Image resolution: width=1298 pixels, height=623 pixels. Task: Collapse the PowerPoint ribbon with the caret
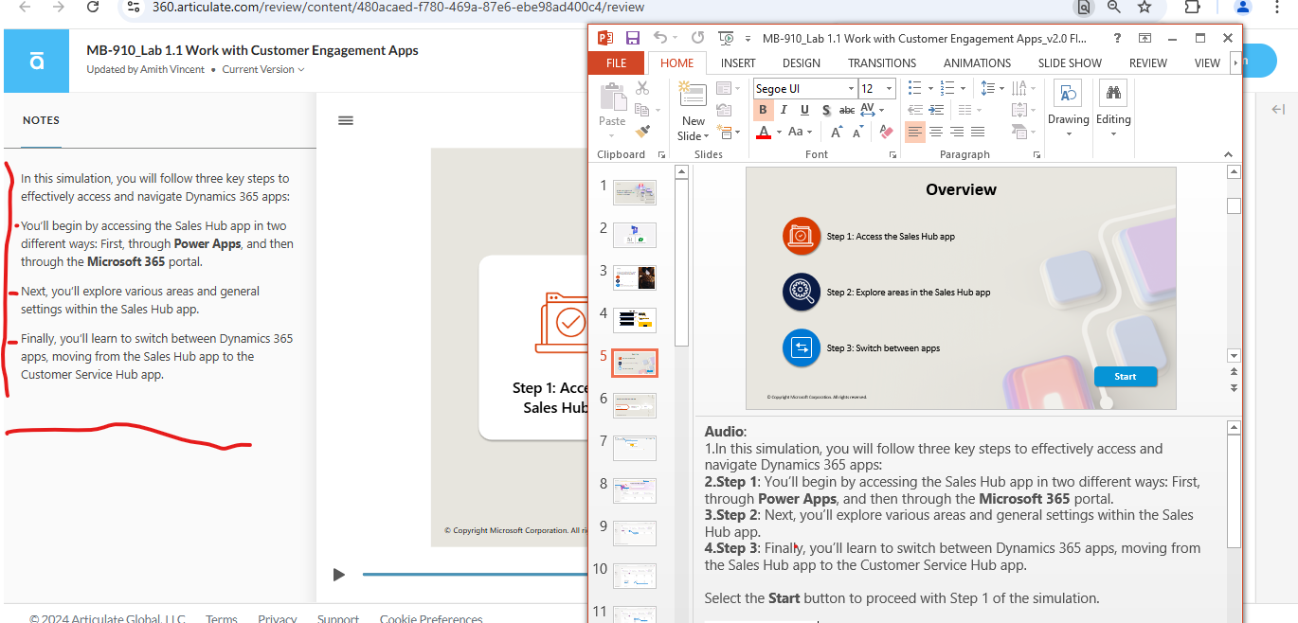(1229, 154)
